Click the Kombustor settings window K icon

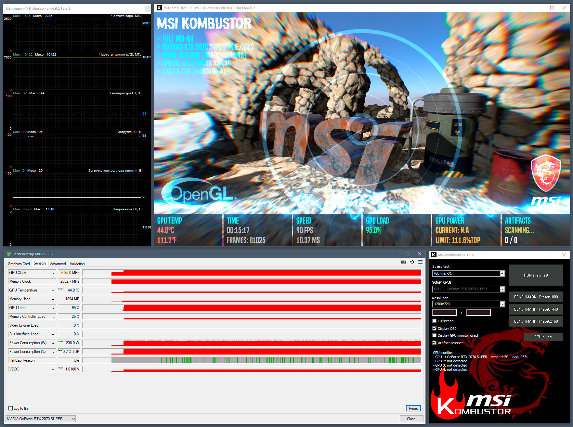(x=434, y=255)
